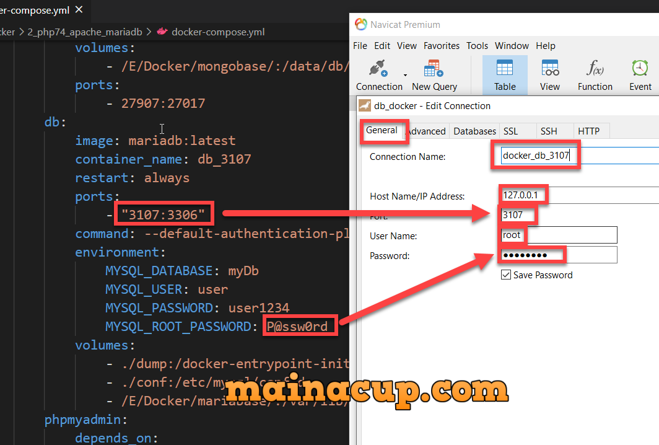The image size is (659, 445).
Task: Click the "3107:3306" port mapping text
Action: tap(163, 214)
